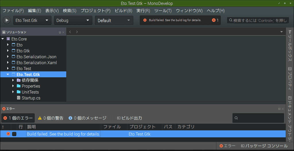Click the Properties folder icon
This screenshot has width=294, height=151.
point(18,86)
